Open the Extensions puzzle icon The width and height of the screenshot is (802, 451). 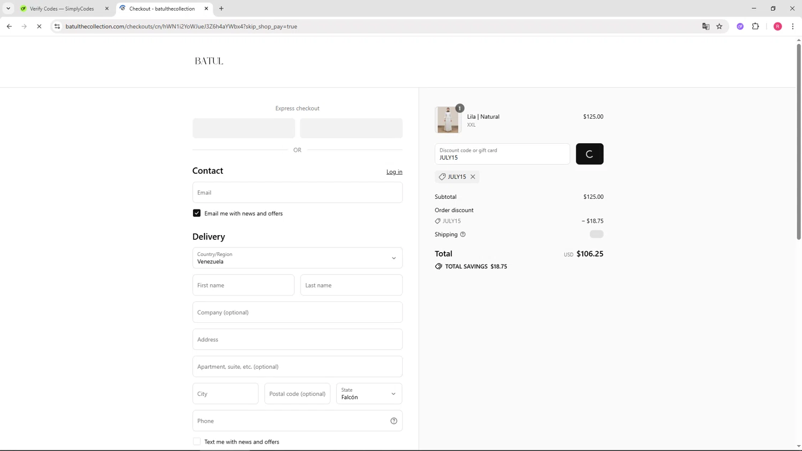click(755, 26)
